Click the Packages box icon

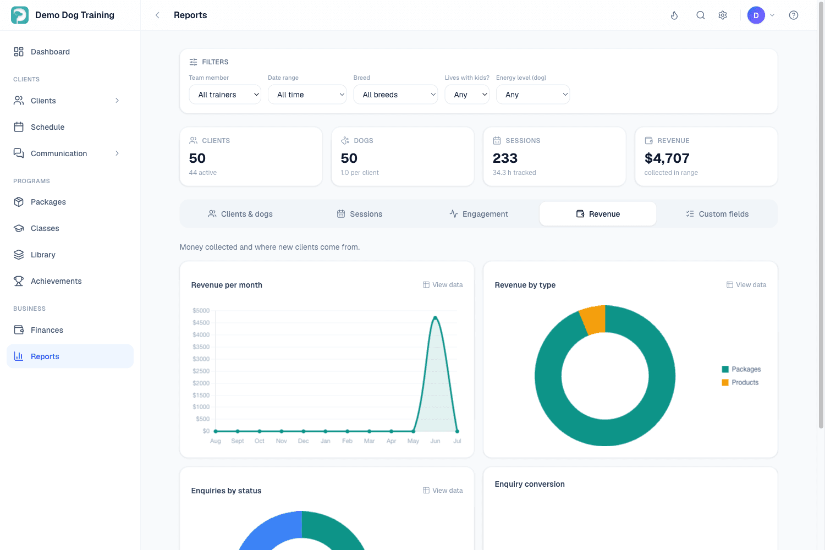click(19, 202)
